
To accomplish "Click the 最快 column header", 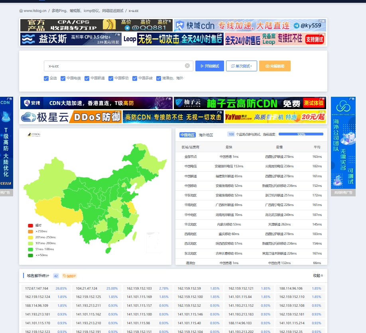I will (229, 147).
